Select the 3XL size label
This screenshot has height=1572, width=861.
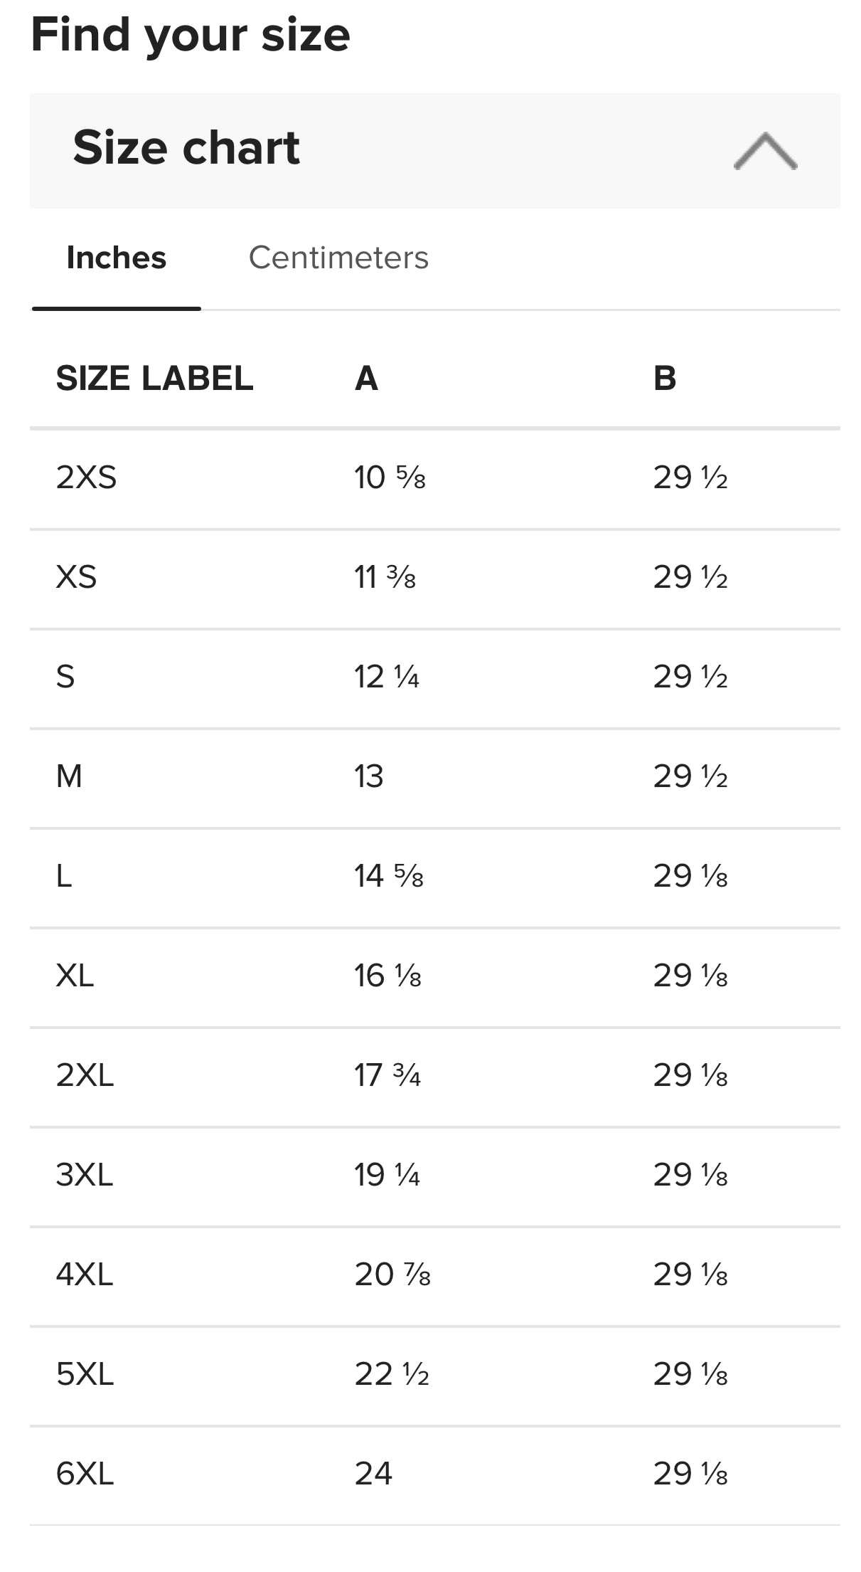[x=85, y=1174]
